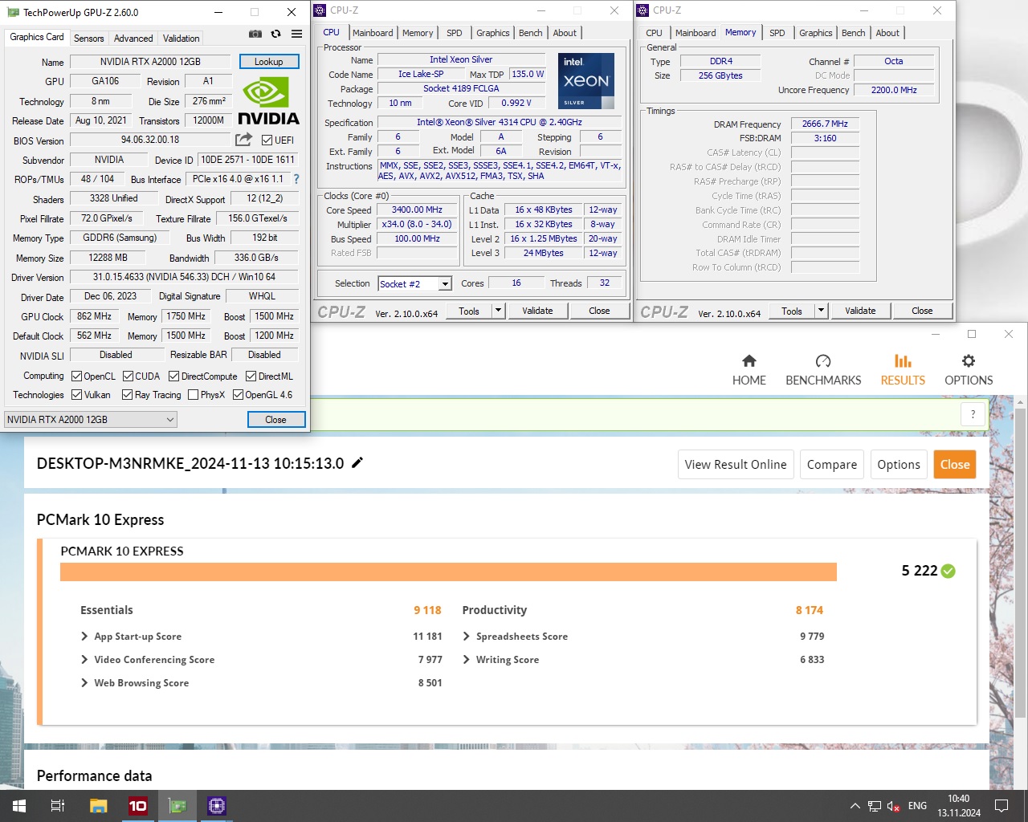
Task: Take GPU-Z screenshot with camera icon
Action: click(255, 34)
